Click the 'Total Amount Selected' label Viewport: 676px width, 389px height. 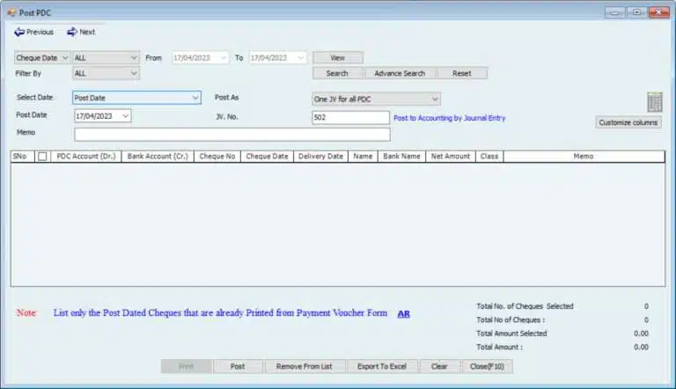(x=511, y=334)
